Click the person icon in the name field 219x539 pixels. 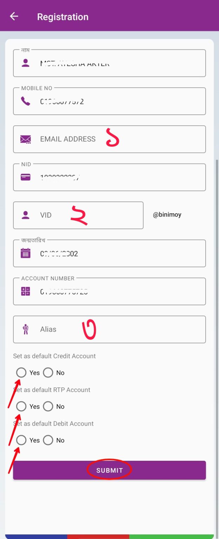coord(25,63)
